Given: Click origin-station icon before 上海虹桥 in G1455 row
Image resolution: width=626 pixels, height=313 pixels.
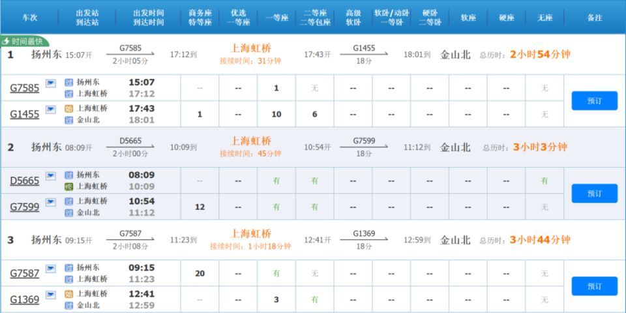Looking at the screenshot, I should point(69,109).
